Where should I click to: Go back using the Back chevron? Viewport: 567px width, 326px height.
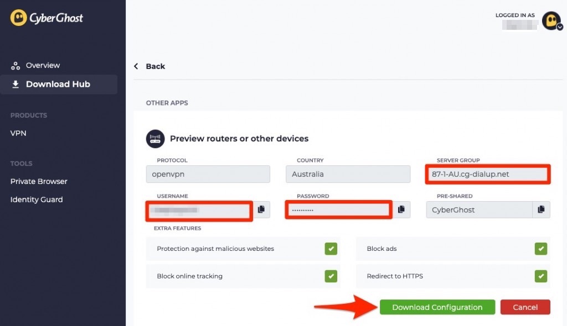tap(136, 66)
